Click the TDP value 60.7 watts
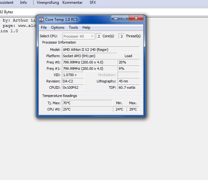Screen dimensions: 208x180 129,87
